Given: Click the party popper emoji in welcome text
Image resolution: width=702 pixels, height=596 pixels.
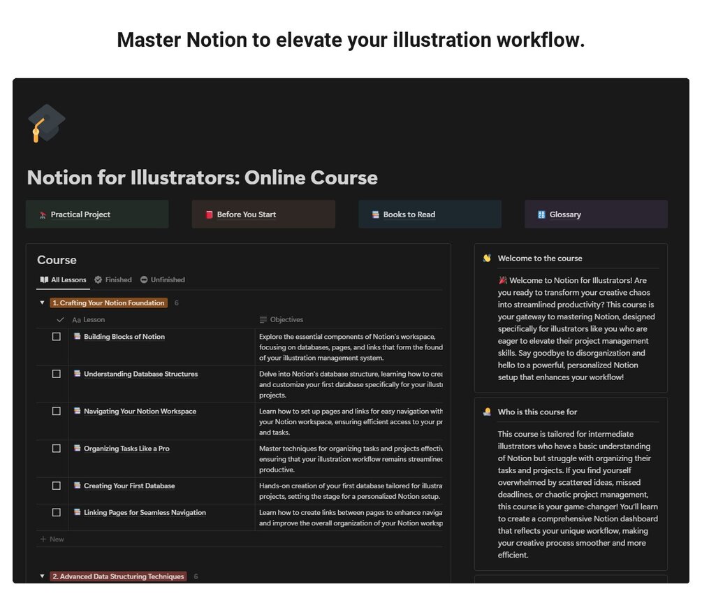Looking at the screenshot, I should (502, 281).
